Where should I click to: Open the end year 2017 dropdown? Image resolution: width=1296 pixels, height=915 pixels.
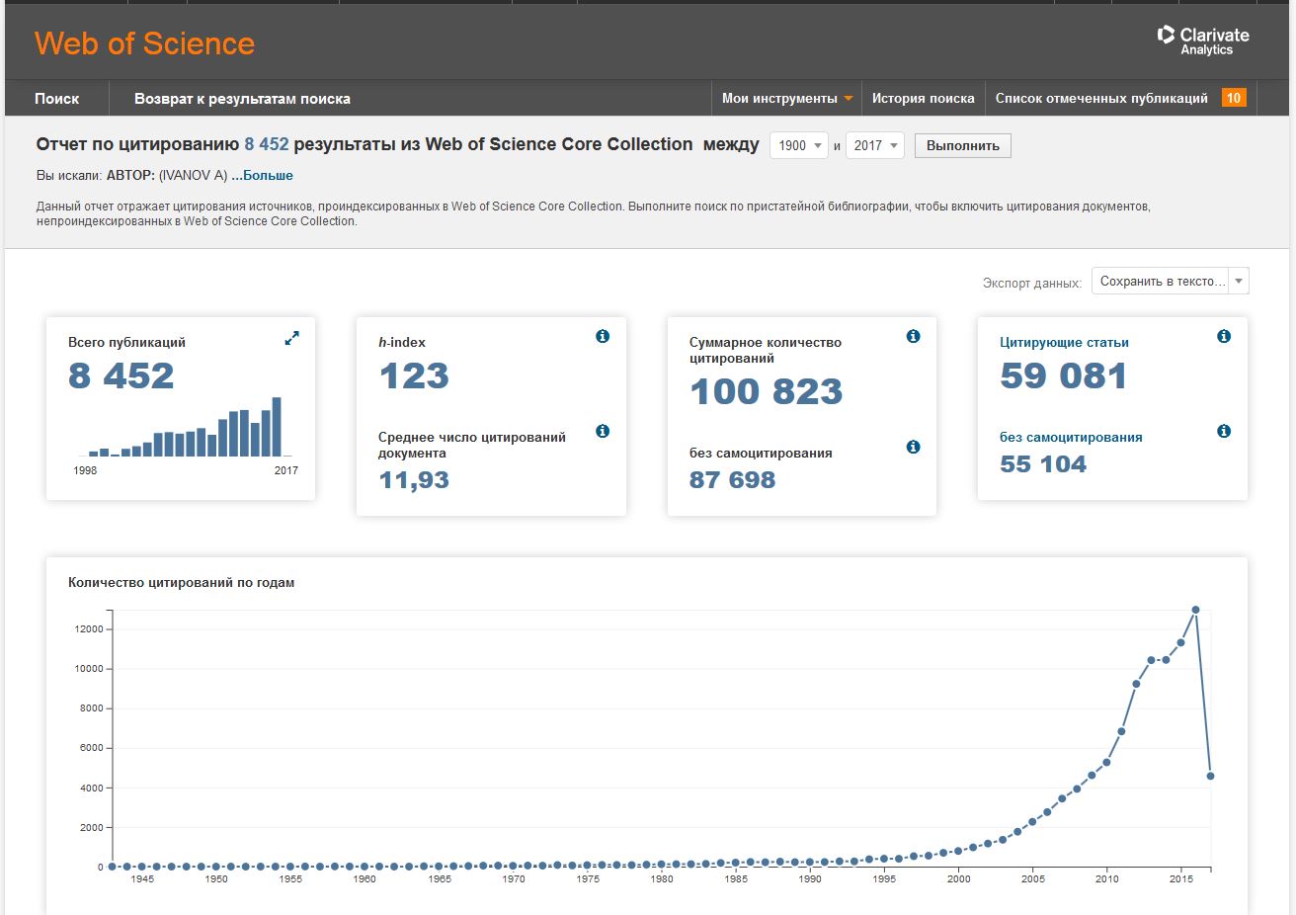click(x=875, y=146)
